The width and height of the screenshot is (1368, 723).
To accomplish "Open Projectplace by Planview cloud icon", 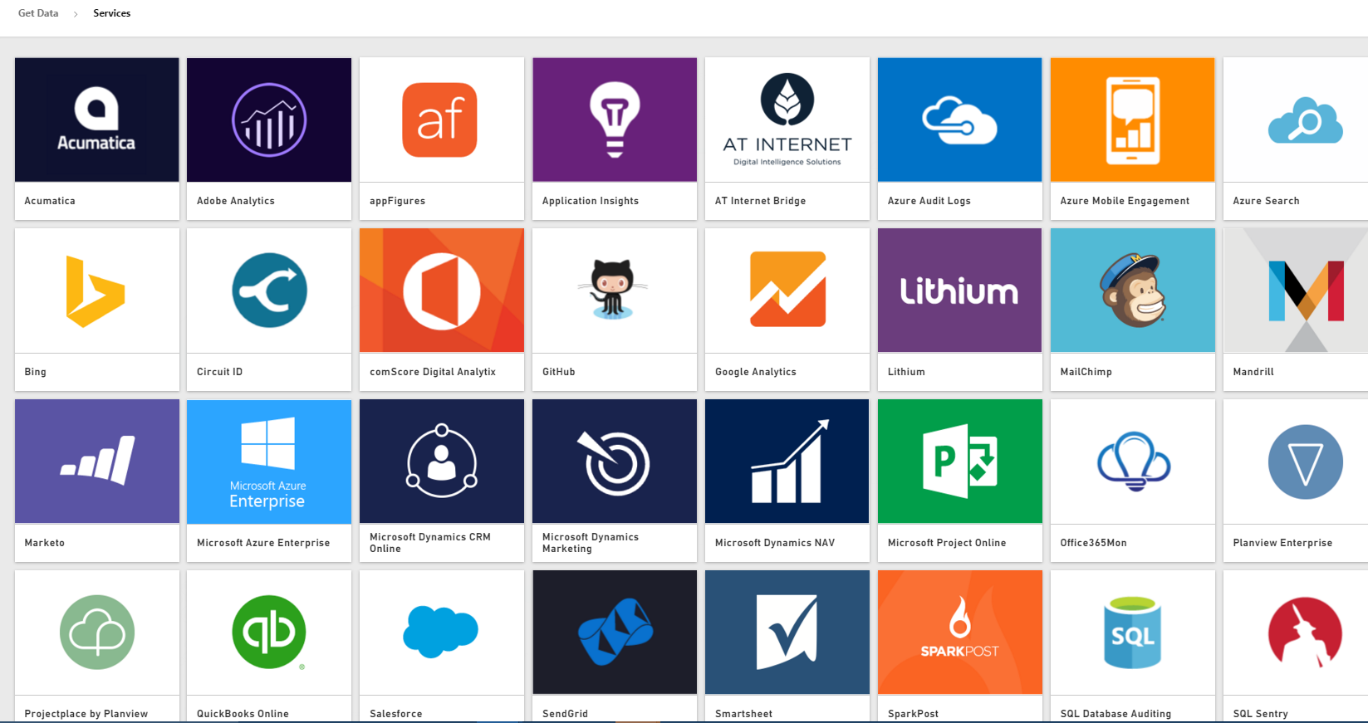I will point(97,633).
